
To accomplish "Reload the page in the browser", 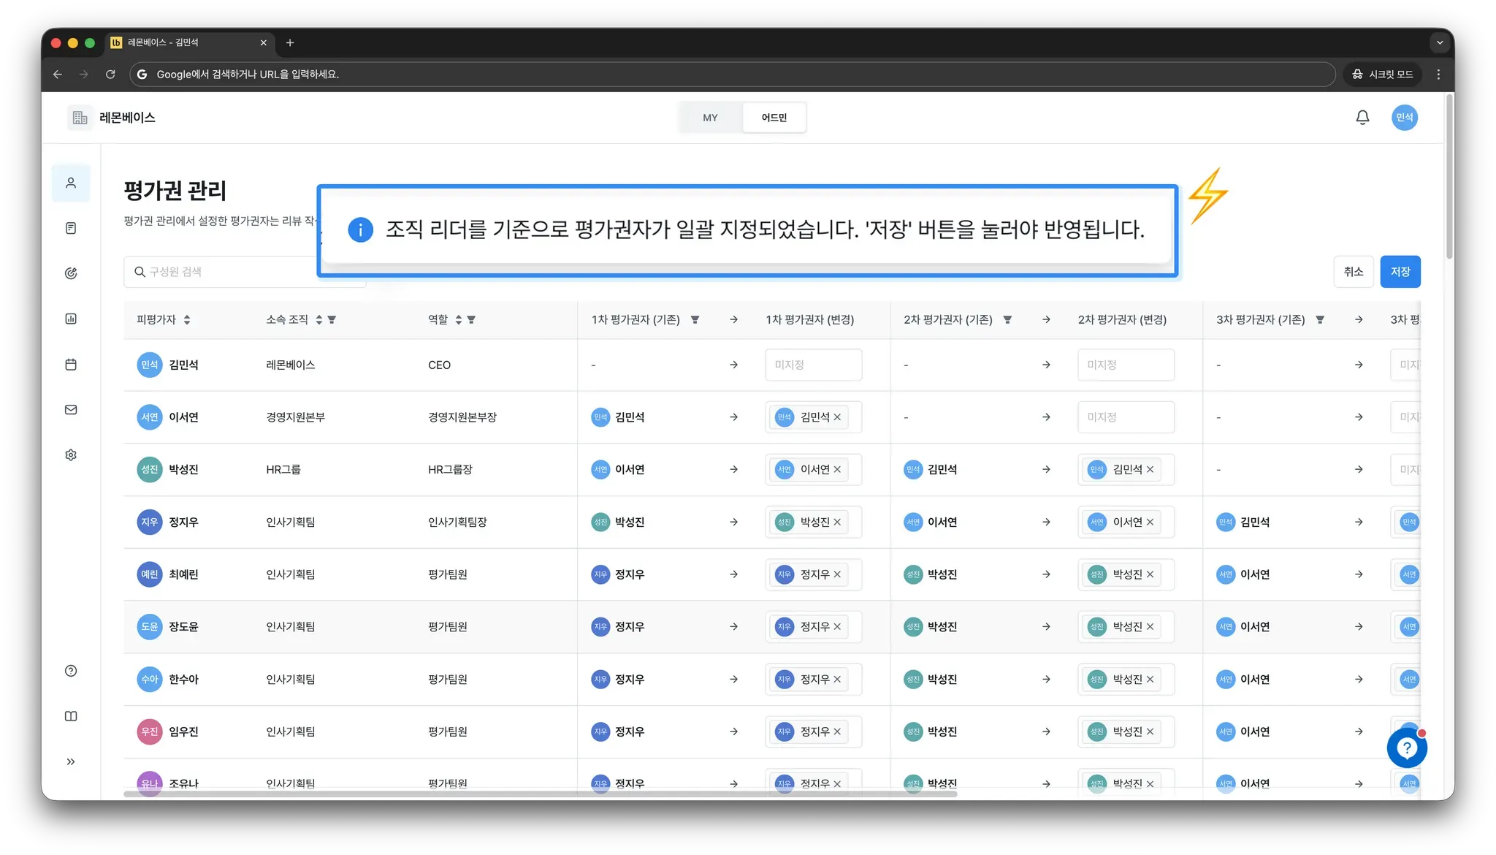I will pyautogui.click(x=110, y=74).
